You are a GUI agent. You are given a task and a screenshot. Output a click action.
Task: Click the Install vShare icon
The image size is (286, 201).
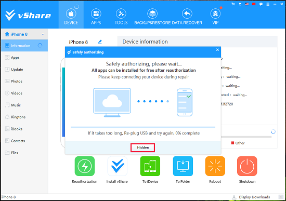pyautogui.click(x=118, y=166)
